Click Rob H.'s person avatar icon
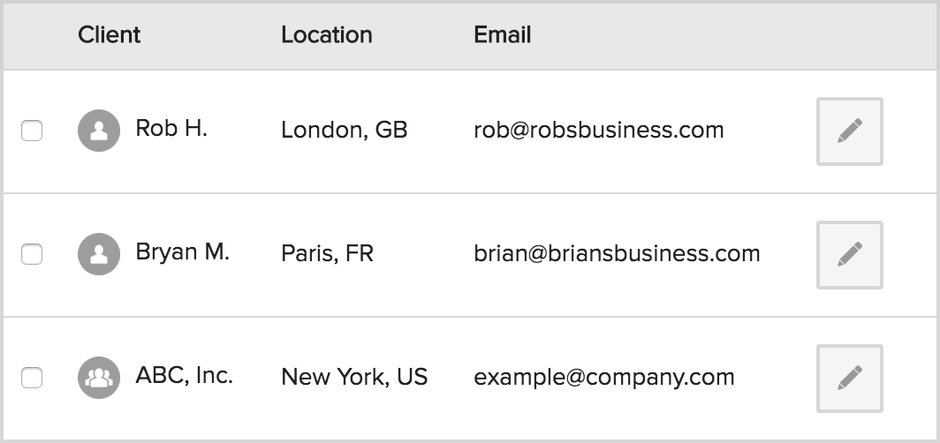 (99, 131)
